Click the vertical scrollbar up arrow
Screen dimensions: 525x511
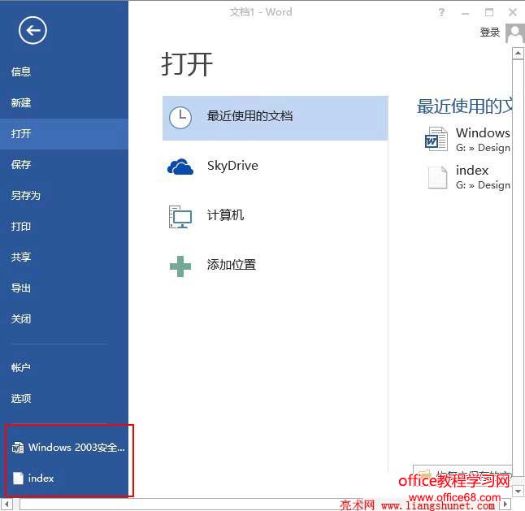pos(518,53)
